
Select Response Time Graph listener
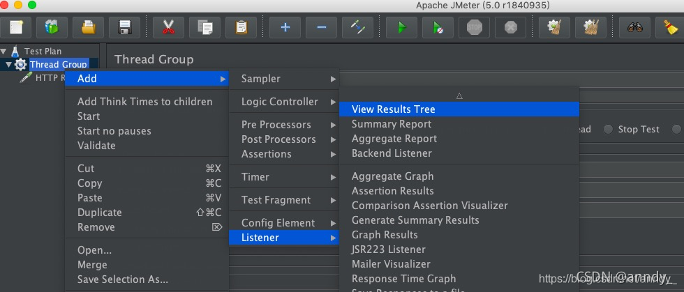(x=459, y=279)
